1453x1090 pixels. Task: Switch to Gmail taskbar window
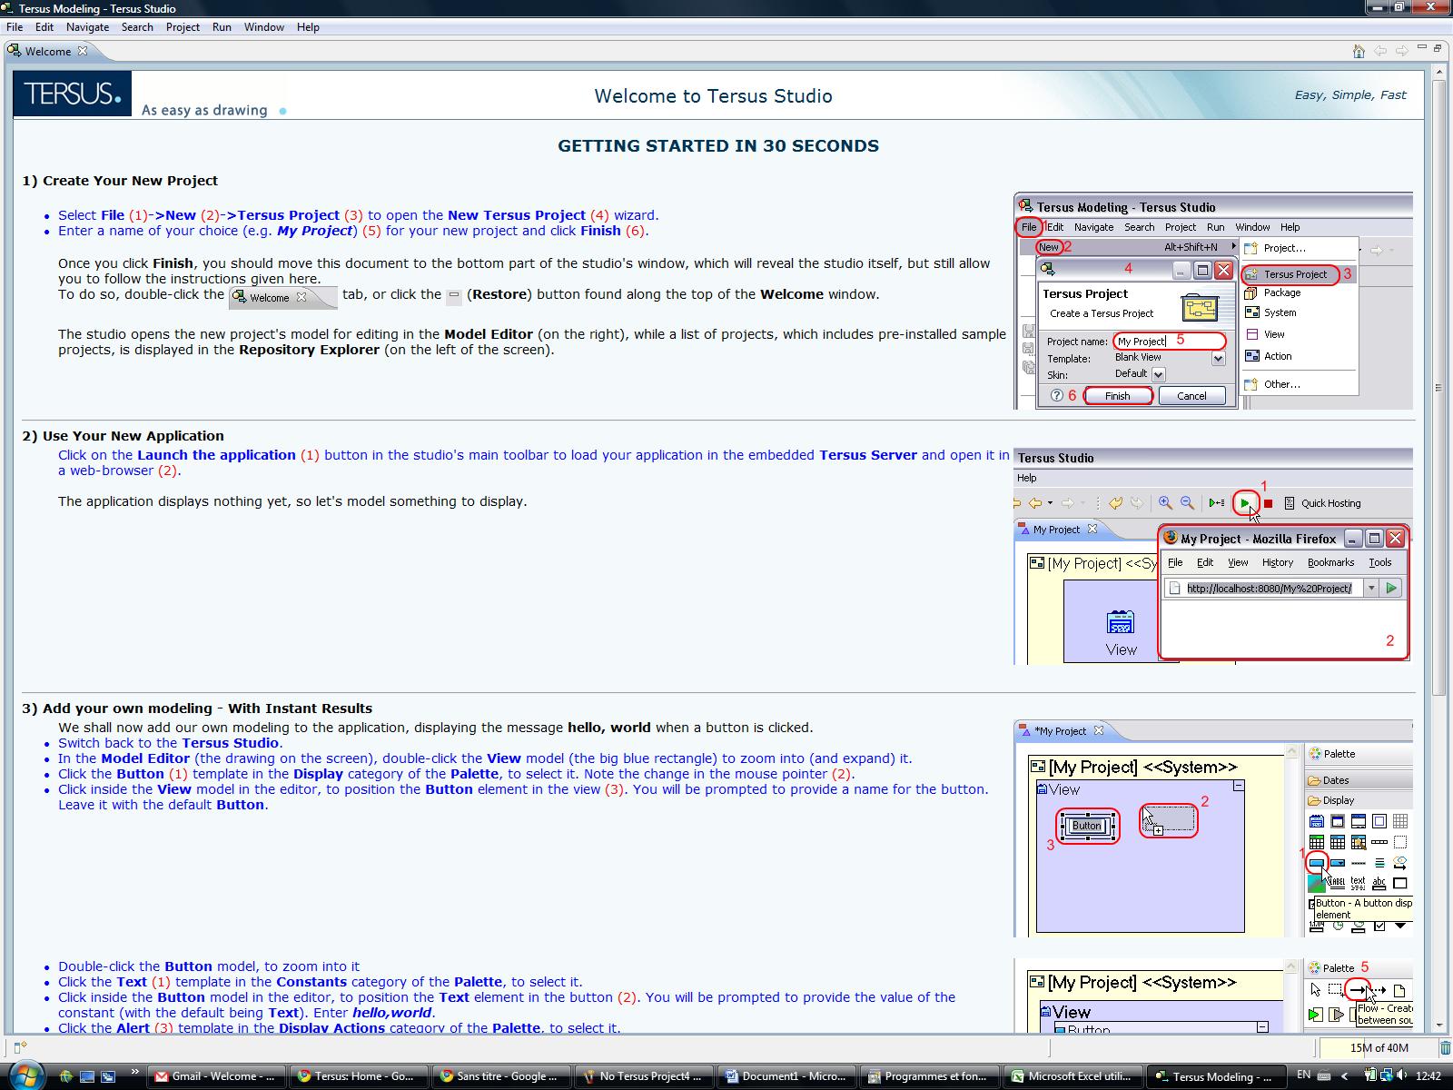[x=216, y=1076]
